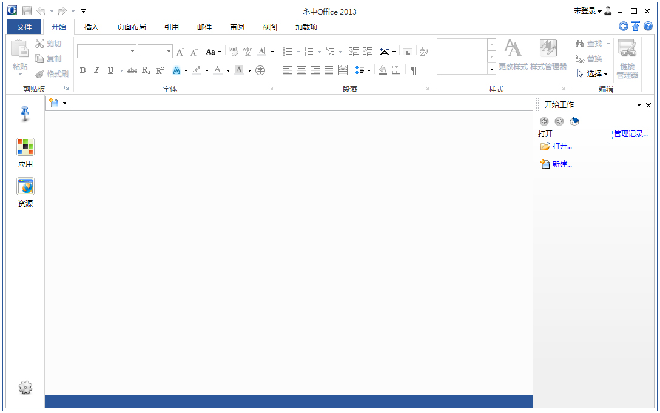
Task: Switch to the 插入 ribbon tab
Action: (x=92, y=27)
